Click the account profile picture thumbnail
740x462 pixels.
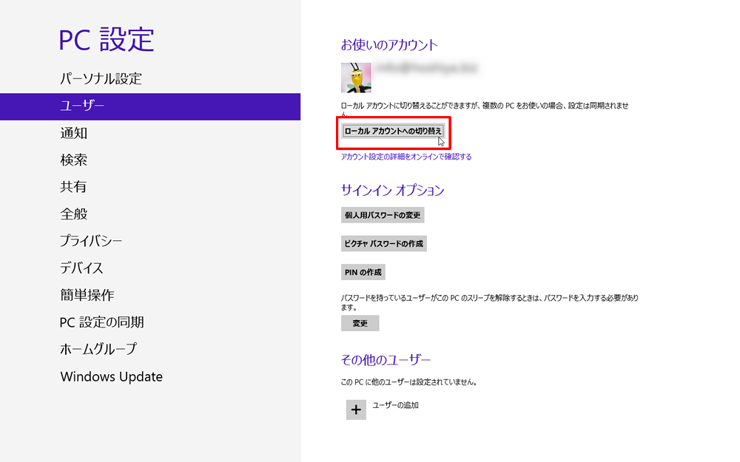pos(356,78)
